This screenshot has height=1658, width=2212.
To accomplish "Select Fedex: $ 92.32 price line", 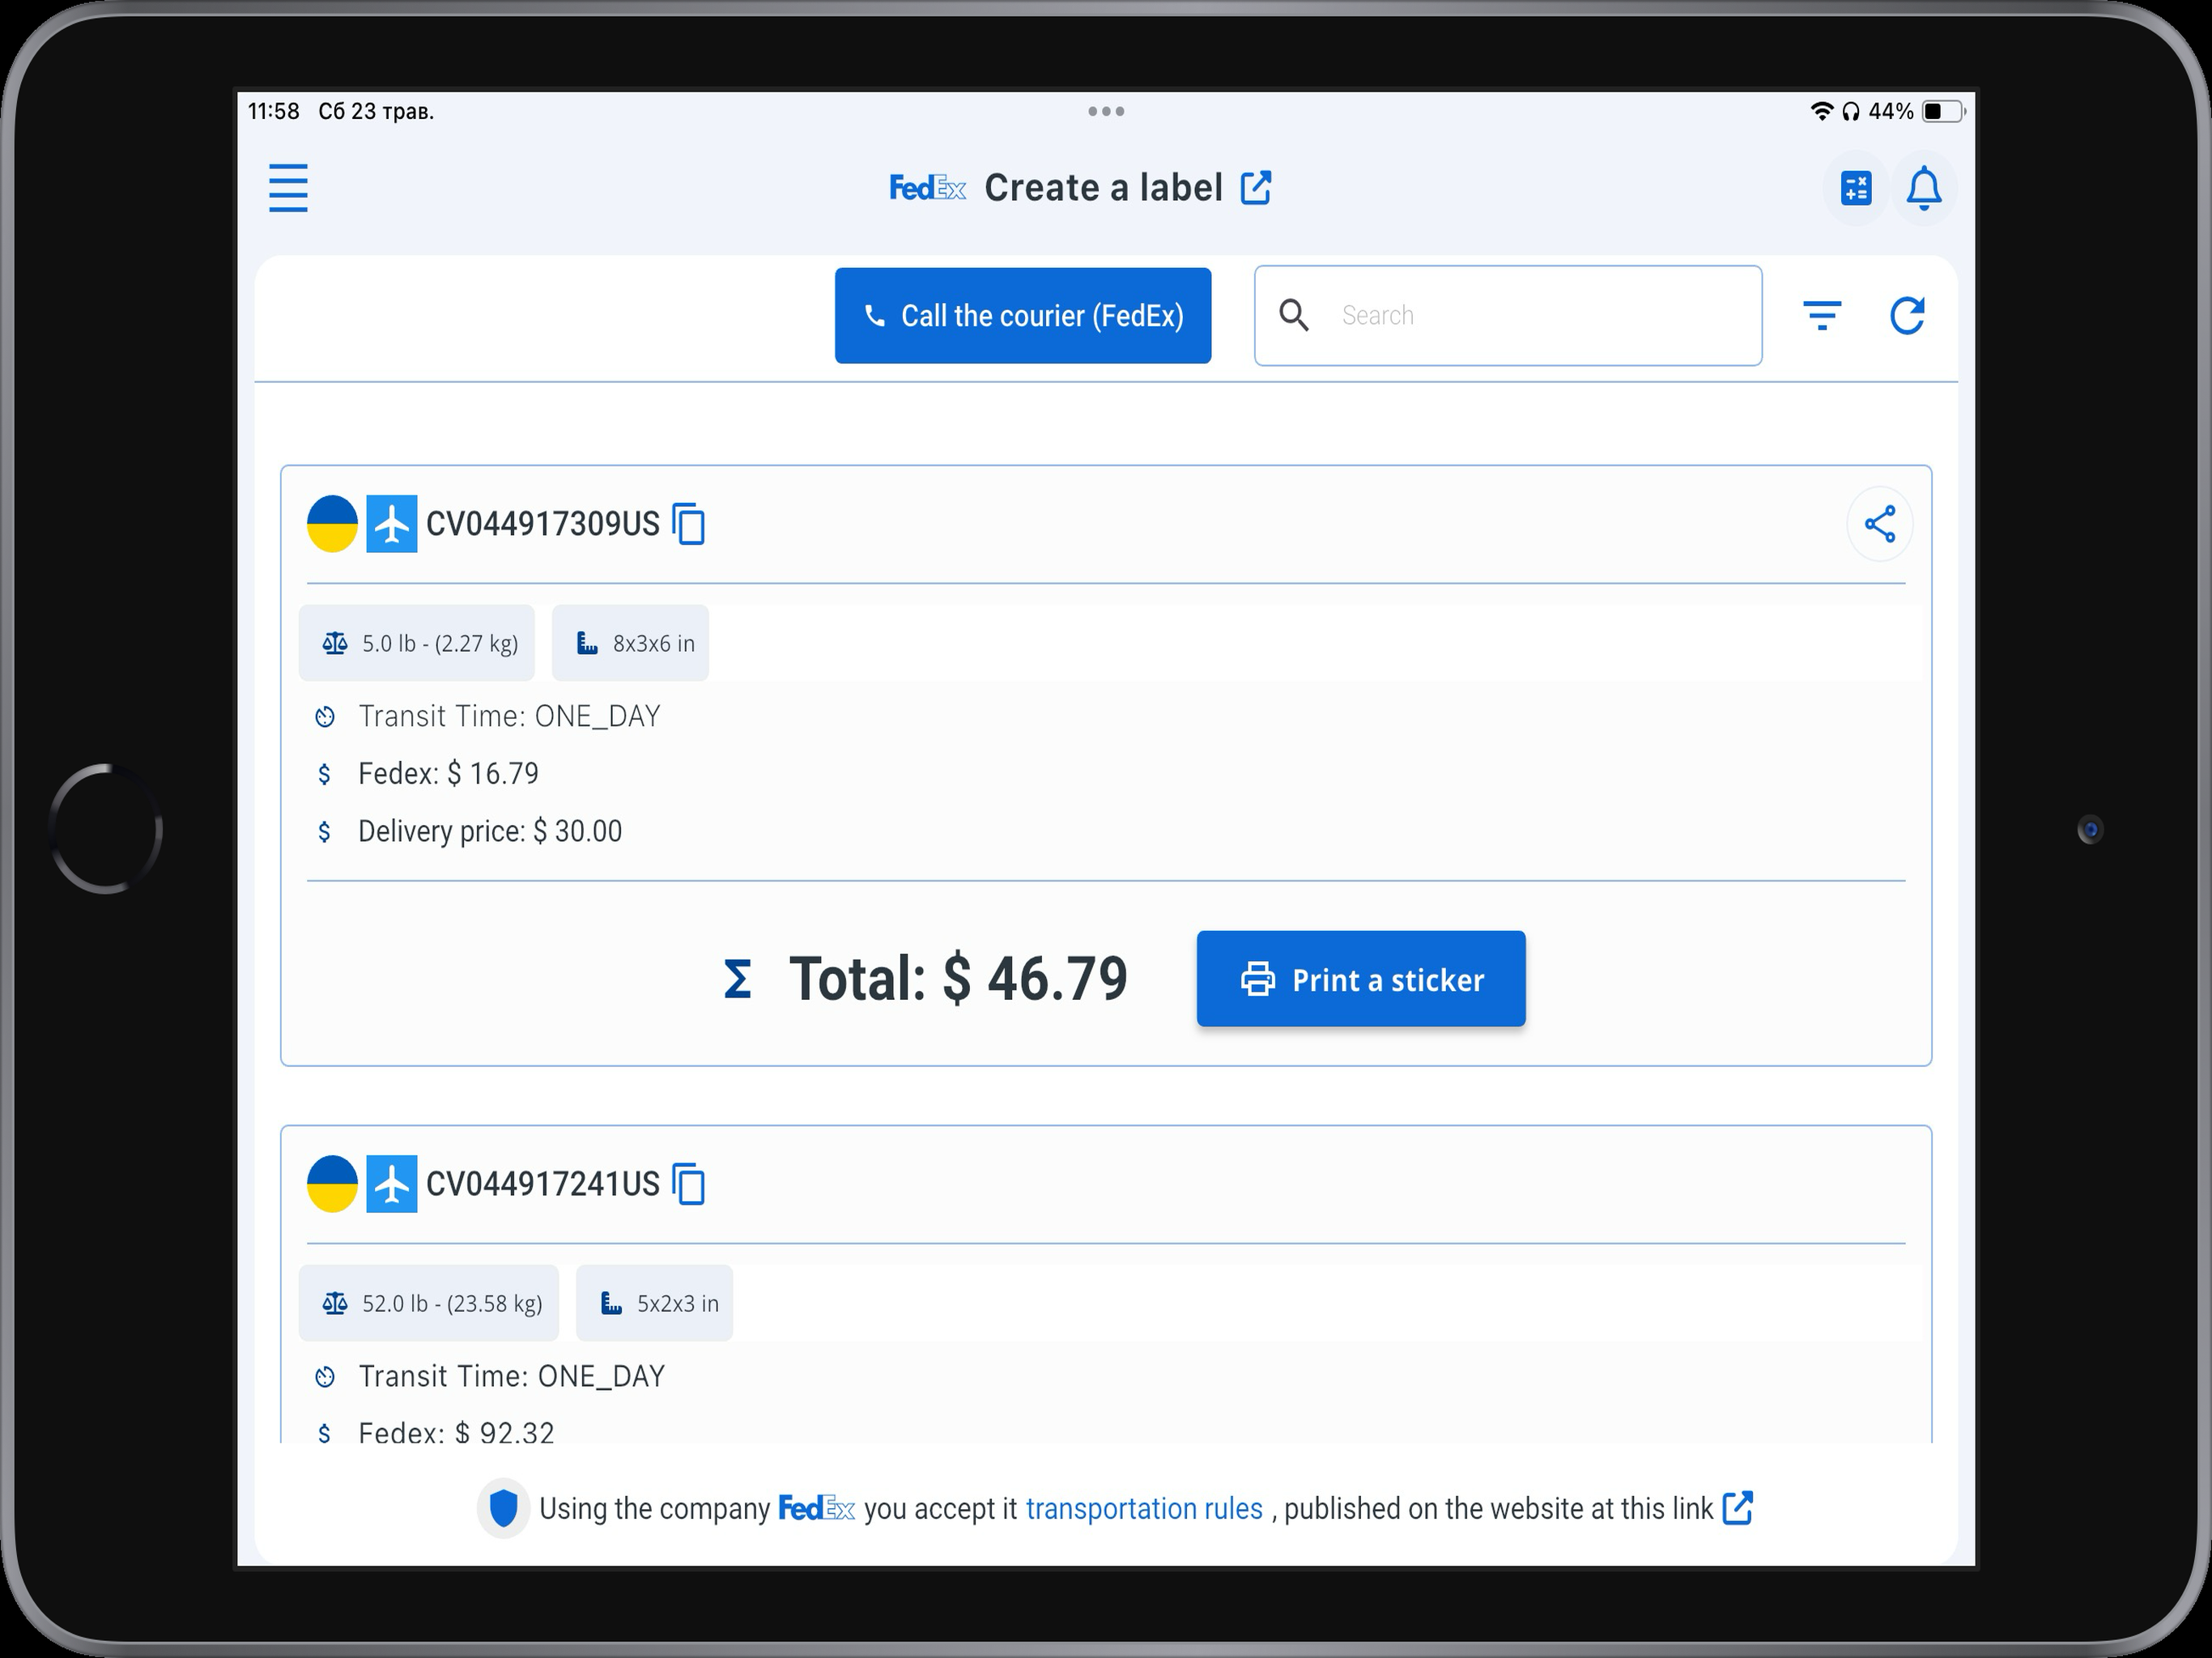I will (456, 1433).
